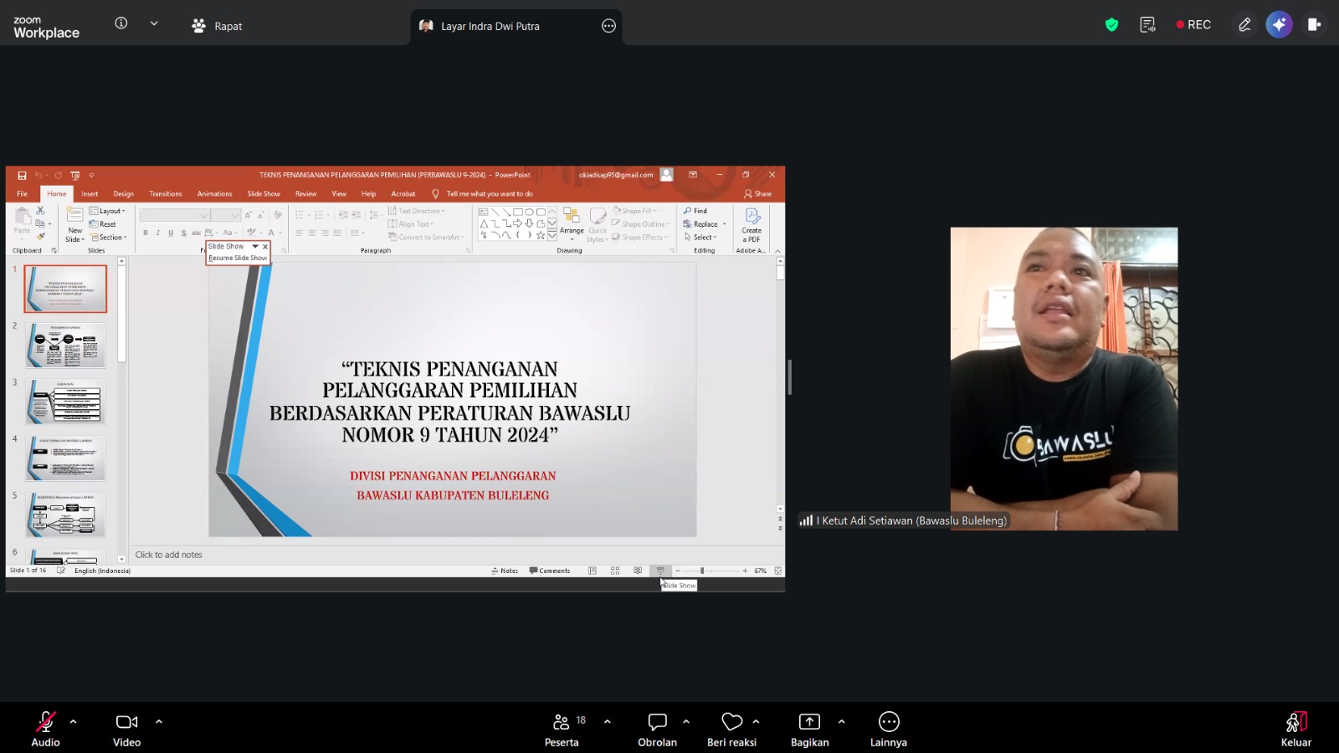Click Resume Slide Show
The image size is (1339, 753).
pos(238,258)
